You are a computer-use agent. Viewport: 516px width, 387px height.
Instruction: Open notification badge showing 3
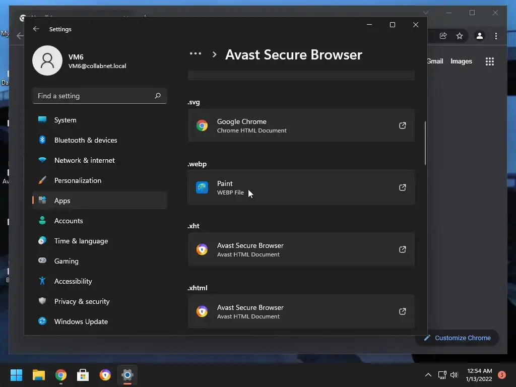[502, 375]
